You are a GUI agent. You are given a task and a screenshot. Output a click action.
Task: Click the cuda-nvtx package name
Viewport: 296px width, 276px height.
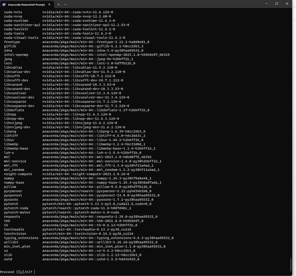point(13,12)
